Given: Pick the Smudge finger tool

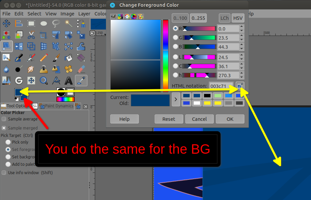Looking at the screenshot, I should [x=31, y=69].
